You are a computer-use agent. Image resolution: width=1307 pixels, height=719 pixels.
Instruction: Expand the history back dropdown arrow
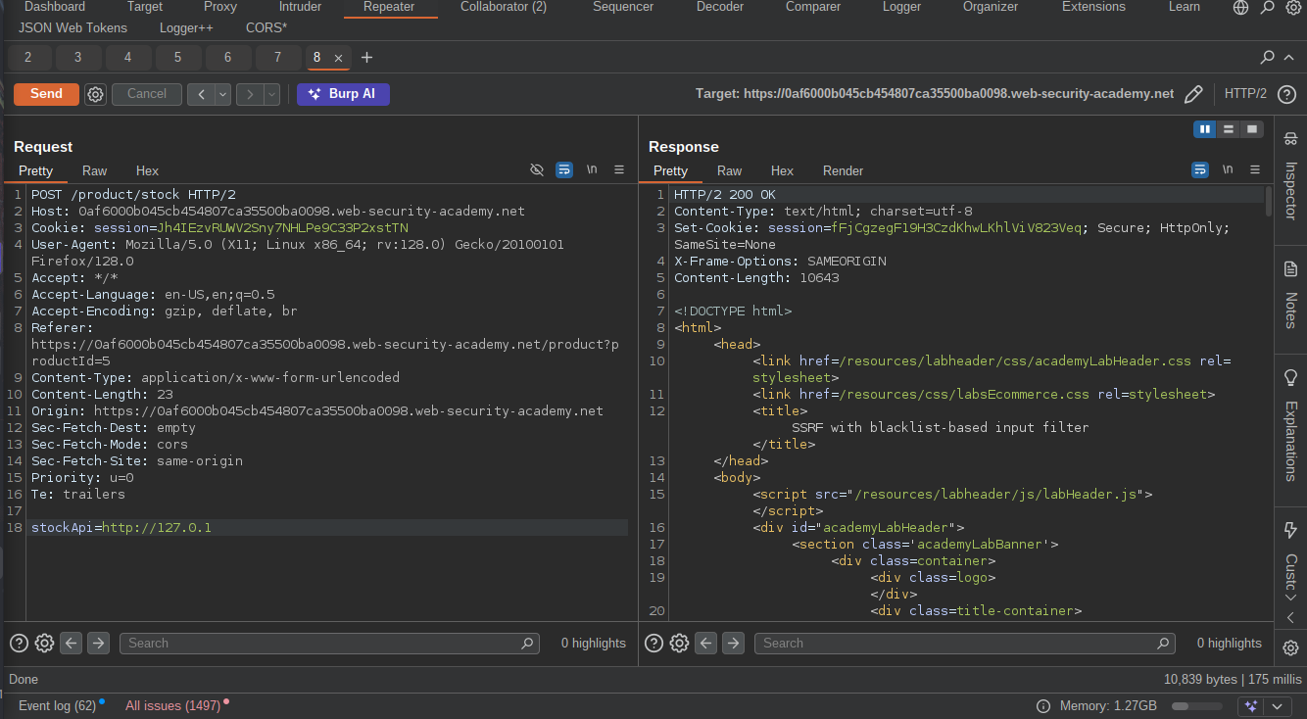(x=222, y=94)
